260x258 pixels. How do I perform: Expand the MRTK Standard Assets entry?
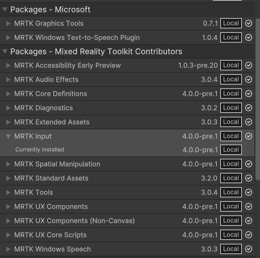[9, 178]
